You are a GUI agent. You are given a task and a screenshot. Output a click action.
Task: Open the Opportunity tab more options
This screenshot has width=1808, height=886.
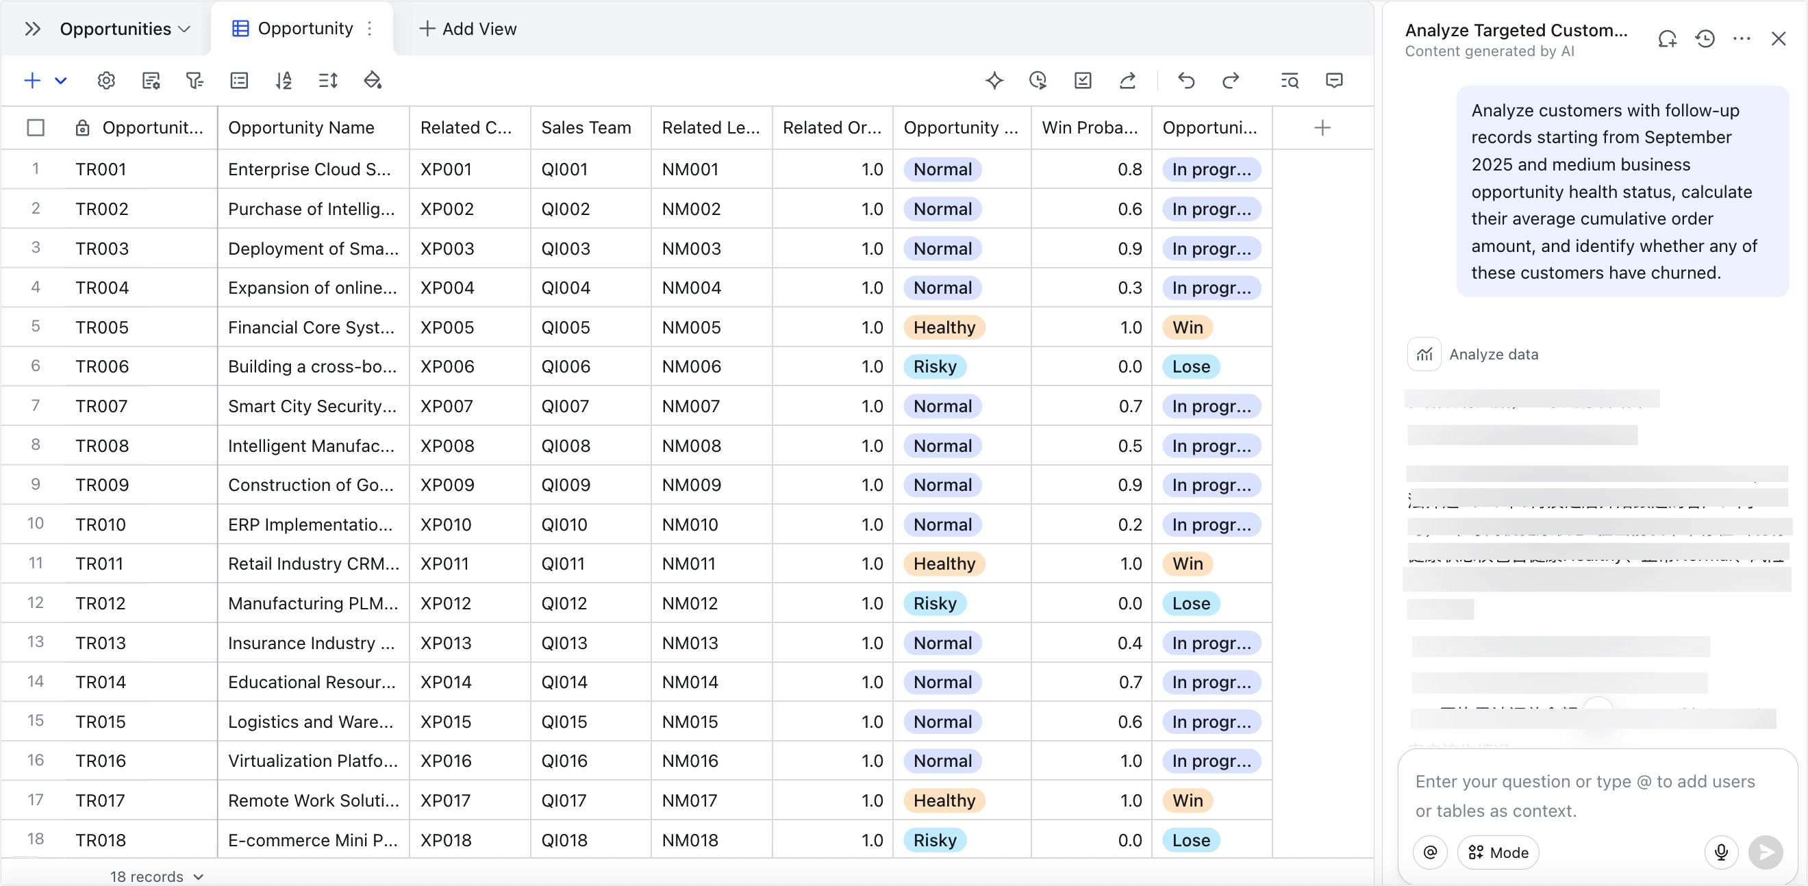coord(370,29)
